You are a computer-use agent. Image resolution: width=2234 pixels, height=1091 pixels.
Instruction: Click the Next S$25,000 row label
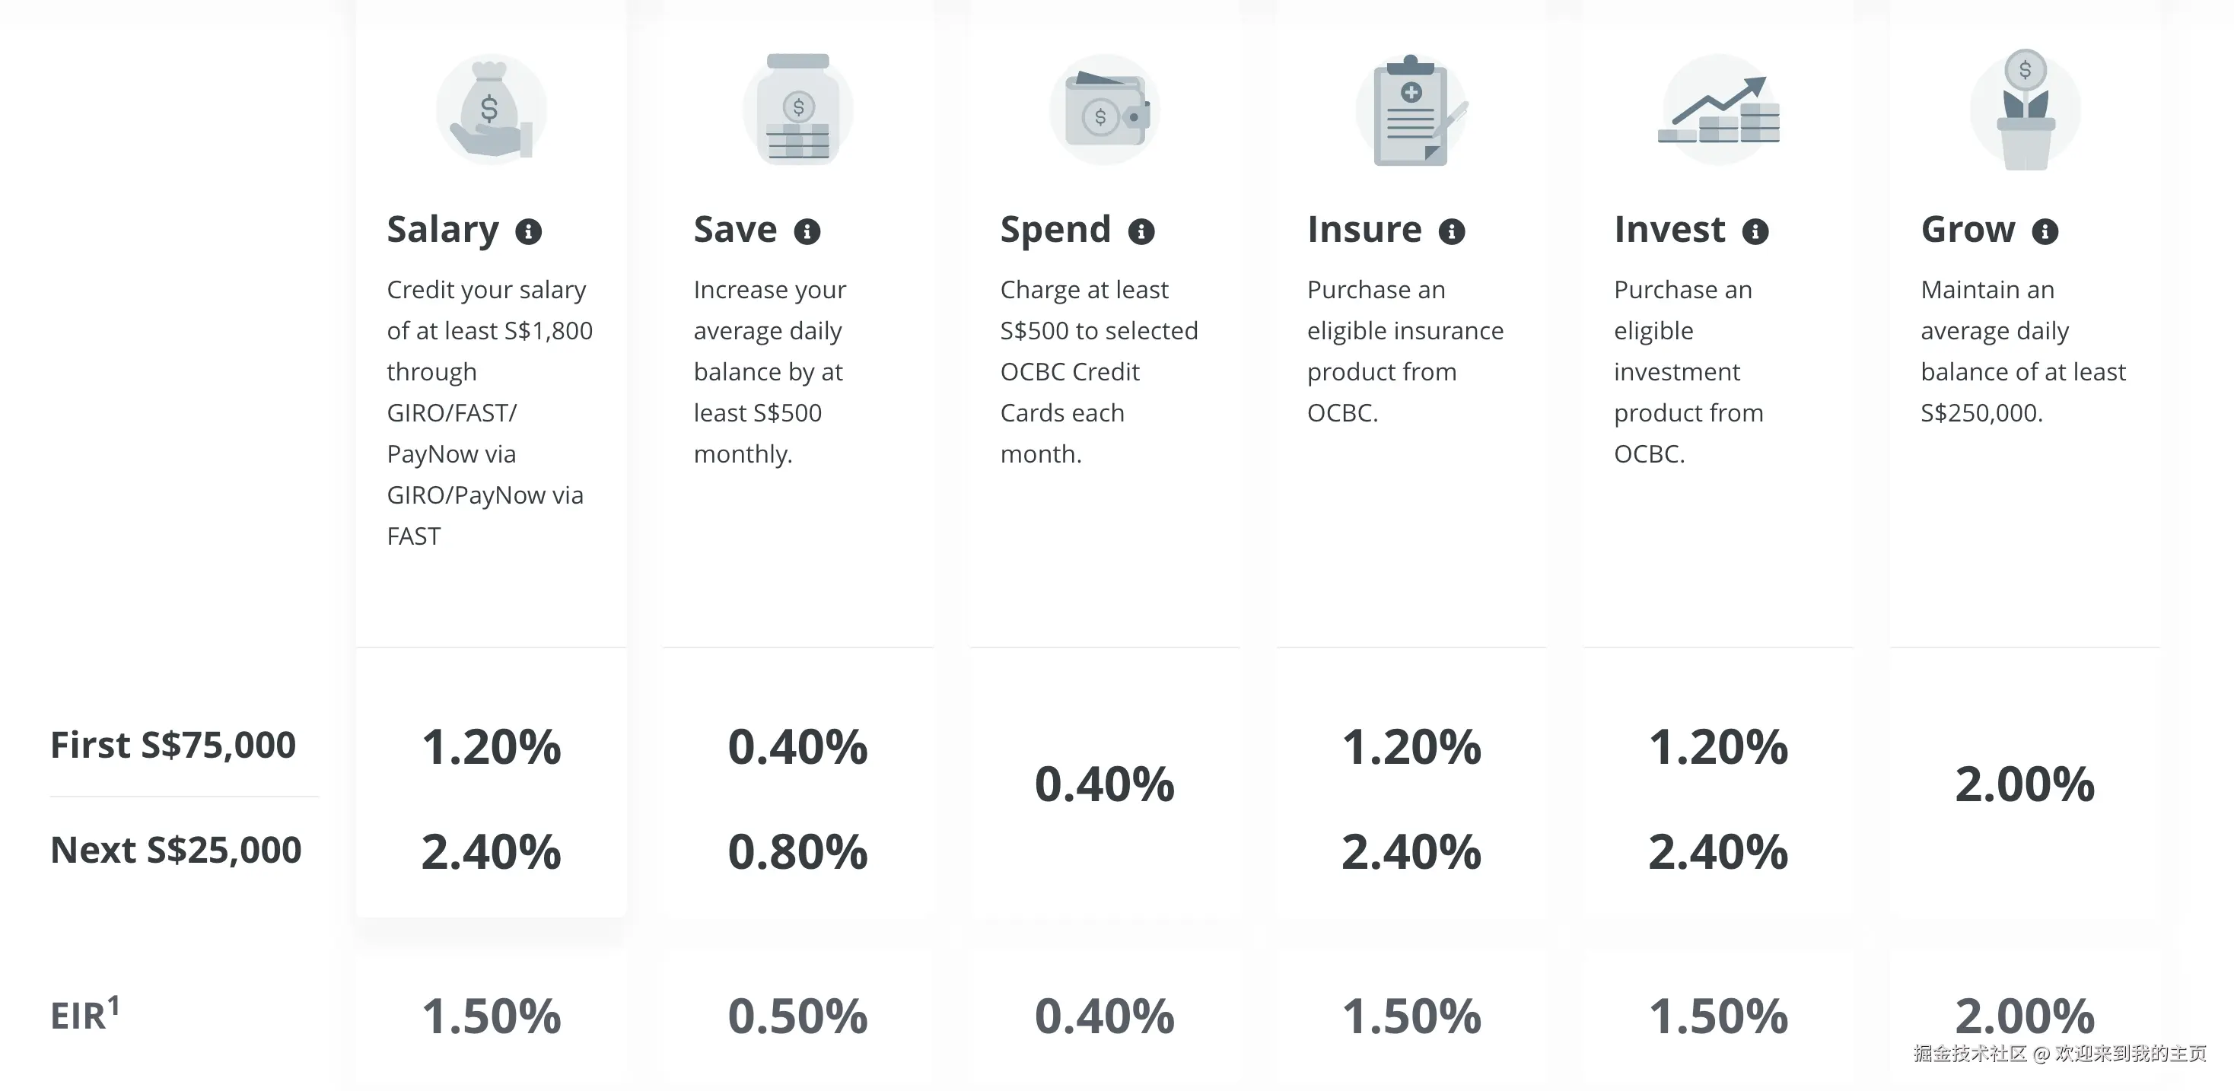(176, 850)
